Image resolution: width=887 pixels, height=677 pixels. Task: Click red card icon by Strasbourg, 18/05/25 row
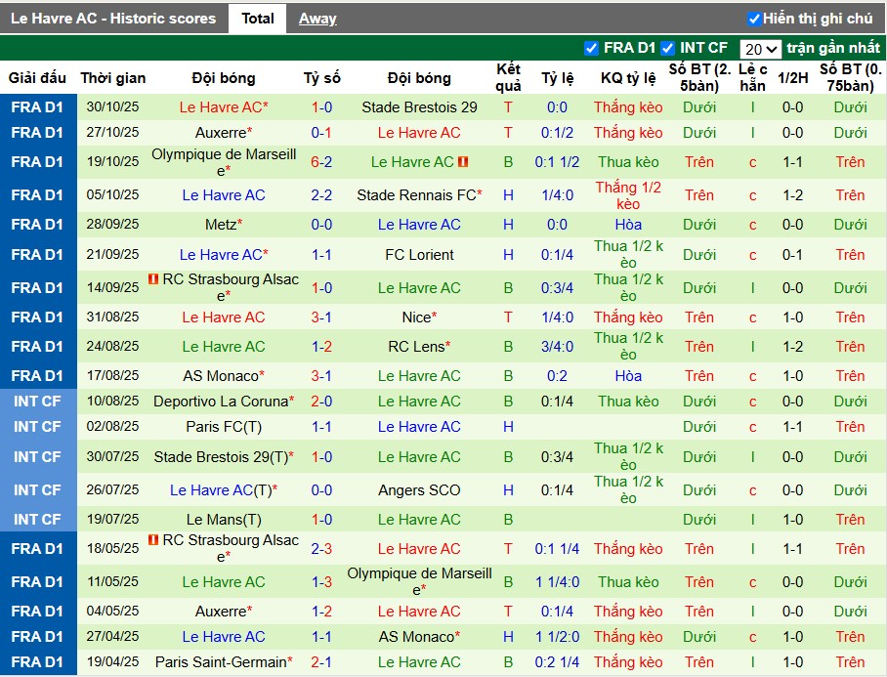(x=153, y=540)
